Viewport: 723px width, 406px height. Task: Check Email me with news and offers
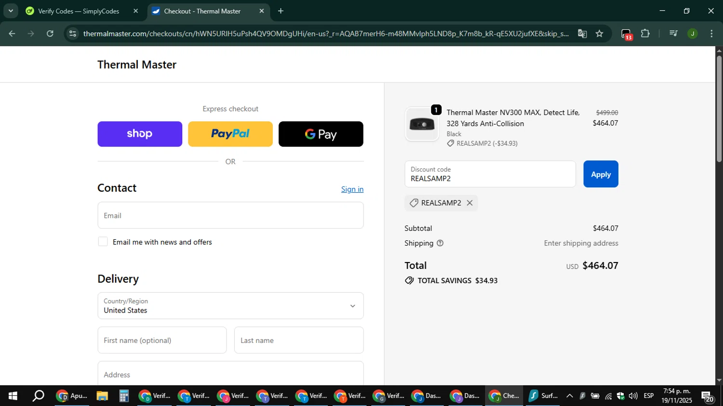[103, 242]
